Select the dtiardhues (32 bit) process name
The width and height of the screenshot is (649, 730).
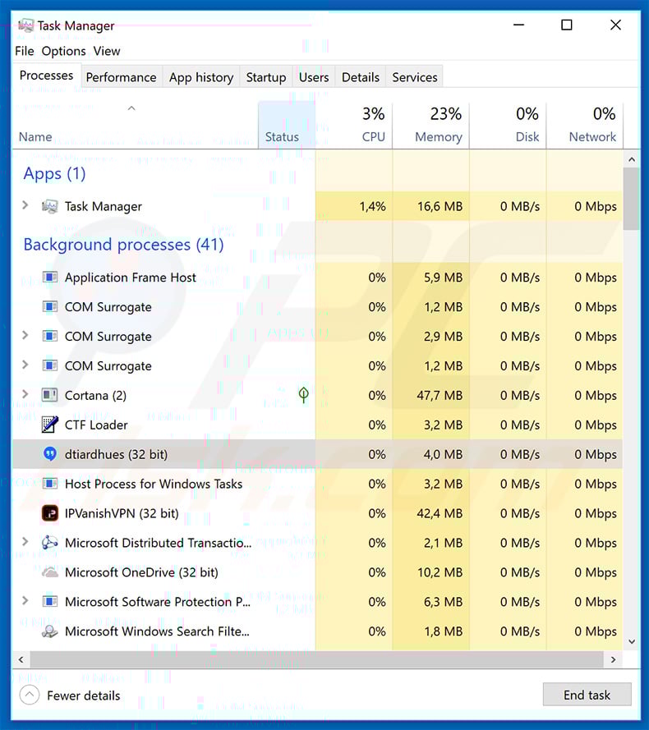[116, 454]
